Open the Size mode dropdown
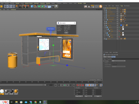 [x=88, y=96]
